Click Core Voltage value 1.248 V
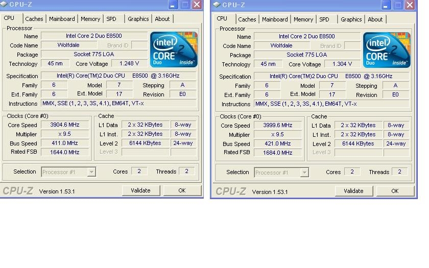This screenshot has height=268, width=429. coord(129,63)
